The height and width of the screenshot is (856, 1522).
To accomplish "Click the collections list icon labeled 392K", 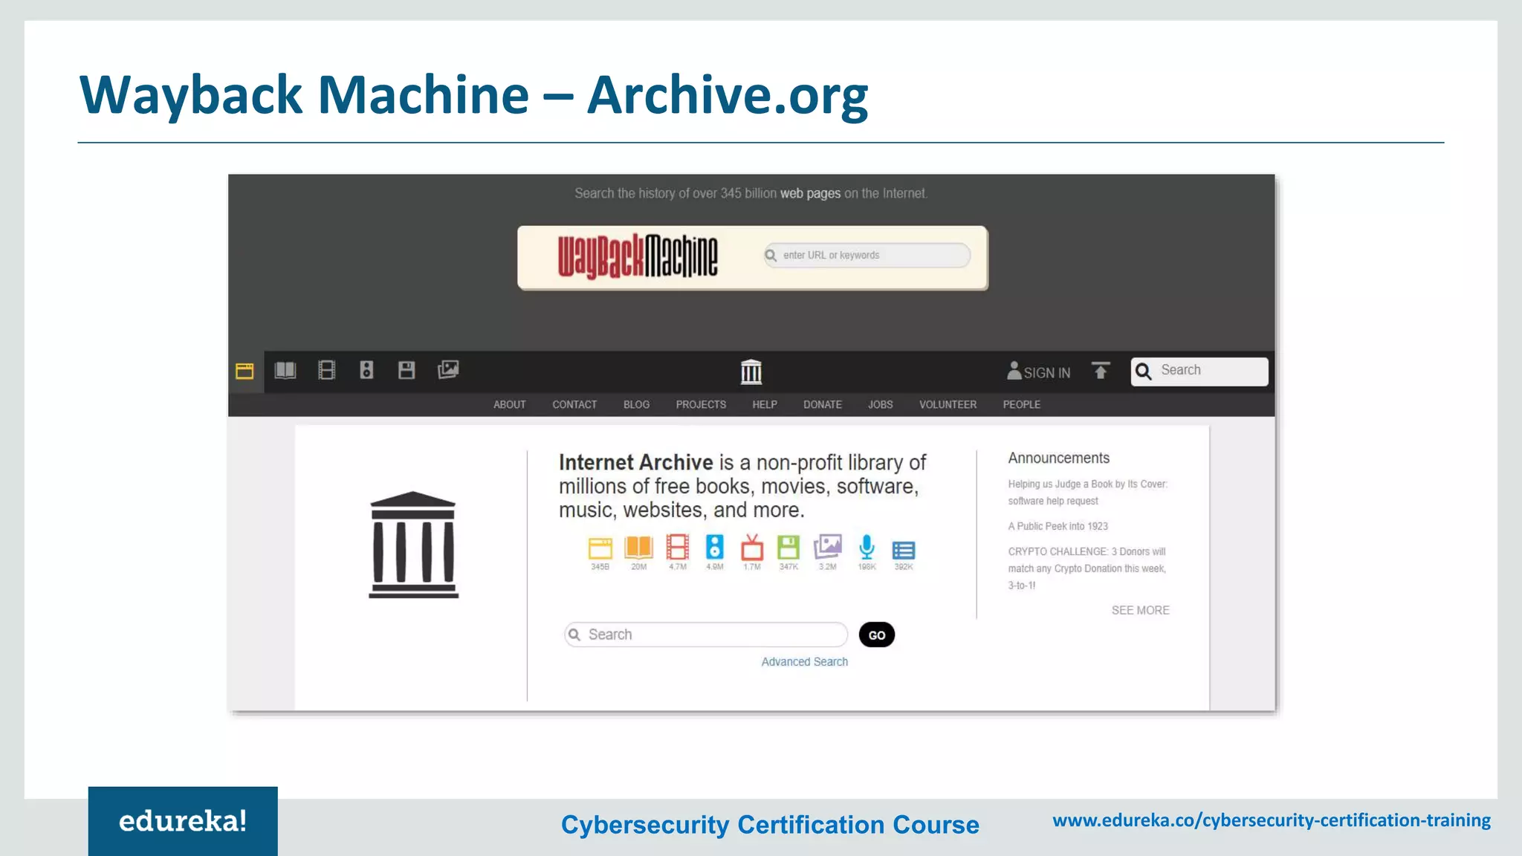I will pyautogui.click(x=904, y=550).
